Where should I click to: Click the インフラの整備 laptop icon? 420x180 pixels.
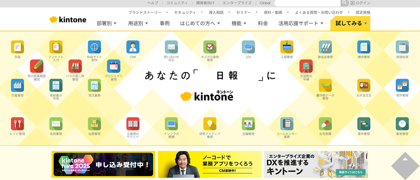pyautogui.click(x=171, y=124)
